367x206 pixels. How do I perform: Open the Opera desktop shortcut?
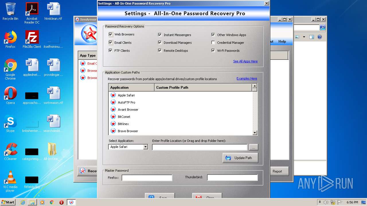(x=10, y=95)
